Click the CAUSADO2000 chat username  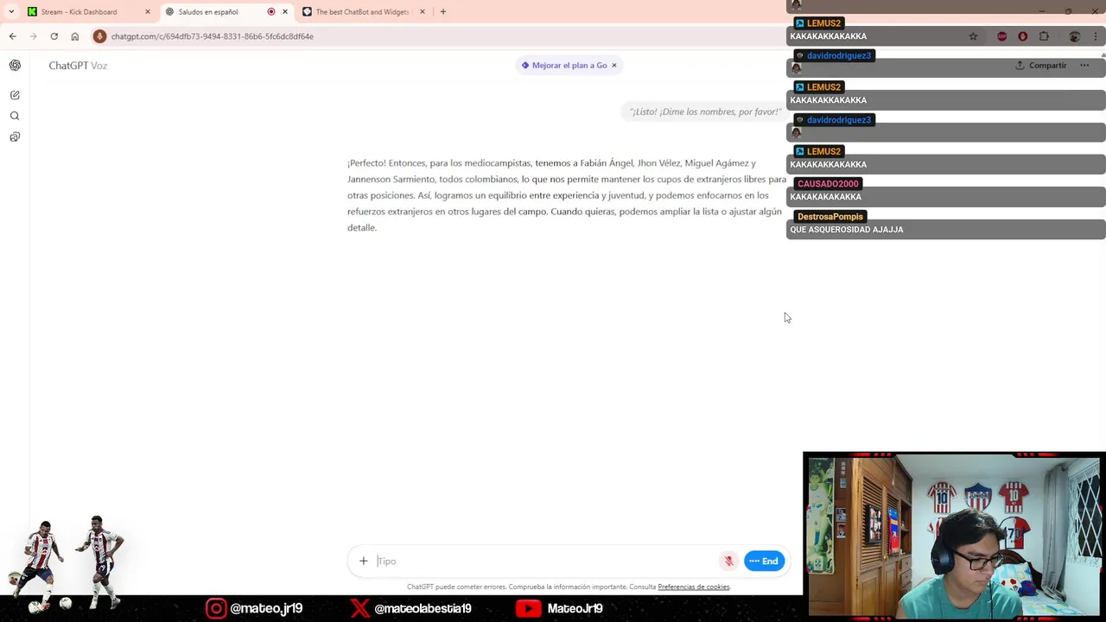pyautogui.click(x=828, y=184)
